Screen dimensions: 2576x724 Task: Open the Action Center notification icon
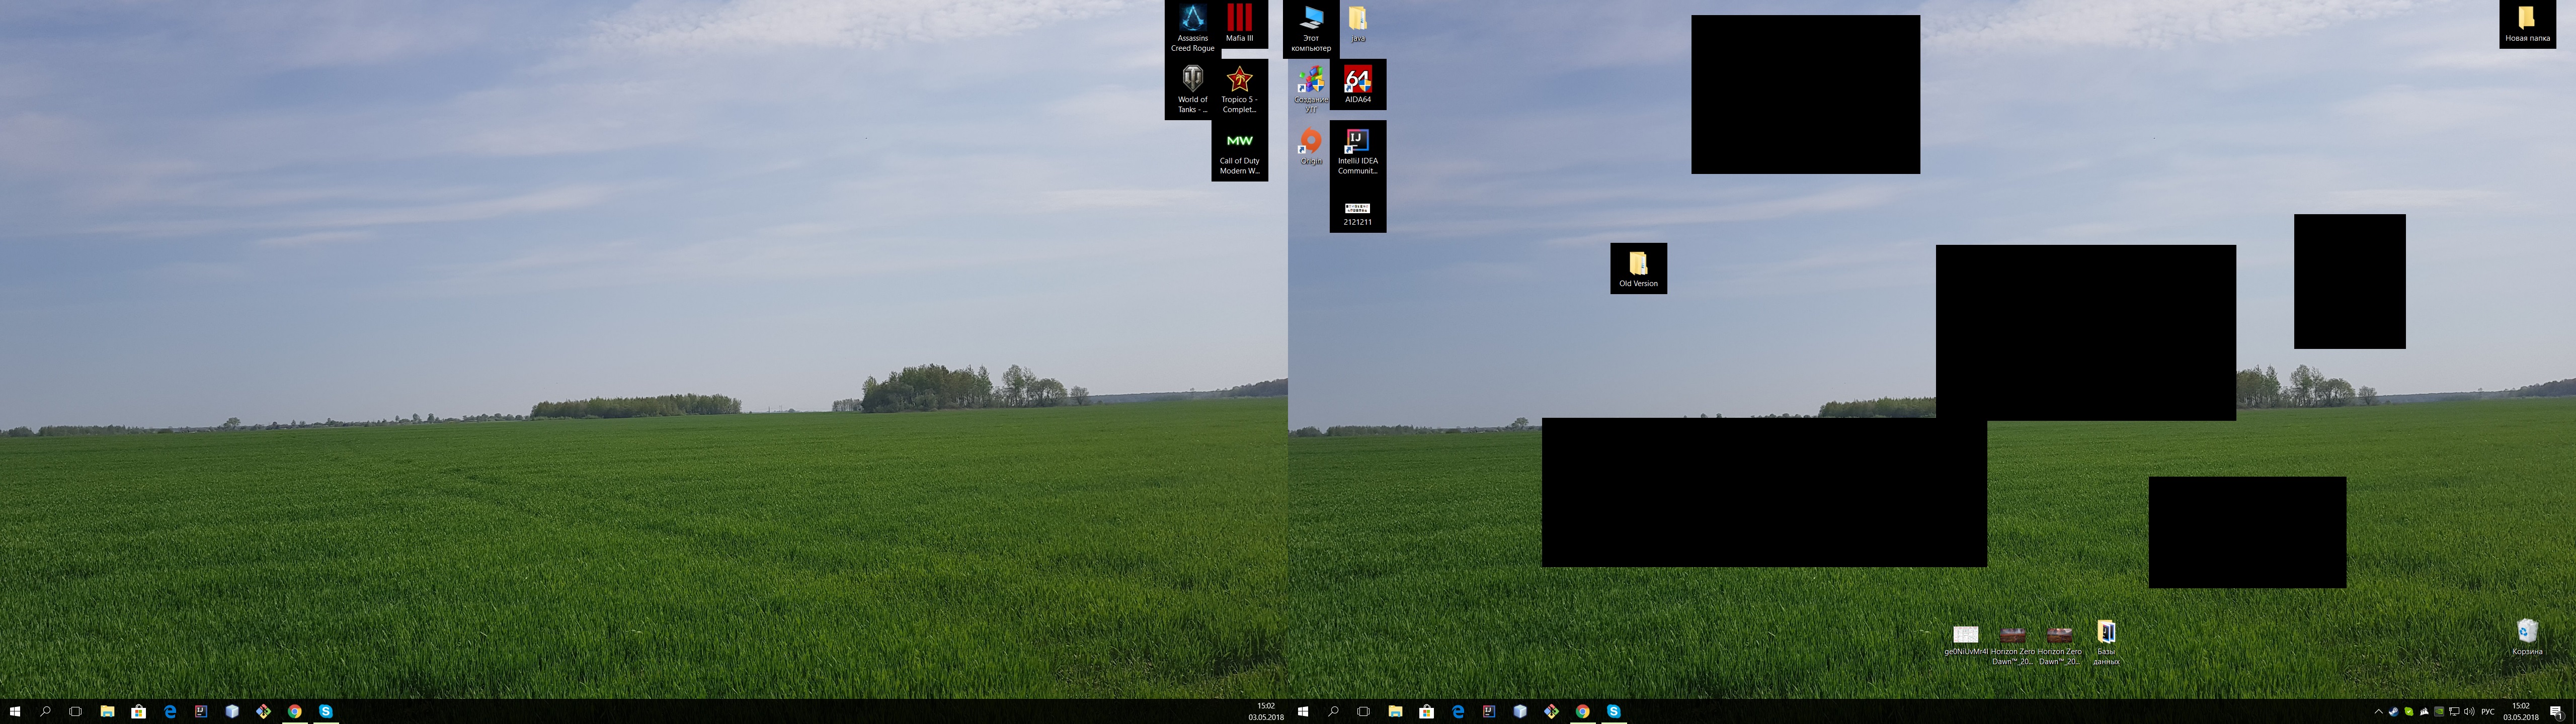(x=2556, y=712)
